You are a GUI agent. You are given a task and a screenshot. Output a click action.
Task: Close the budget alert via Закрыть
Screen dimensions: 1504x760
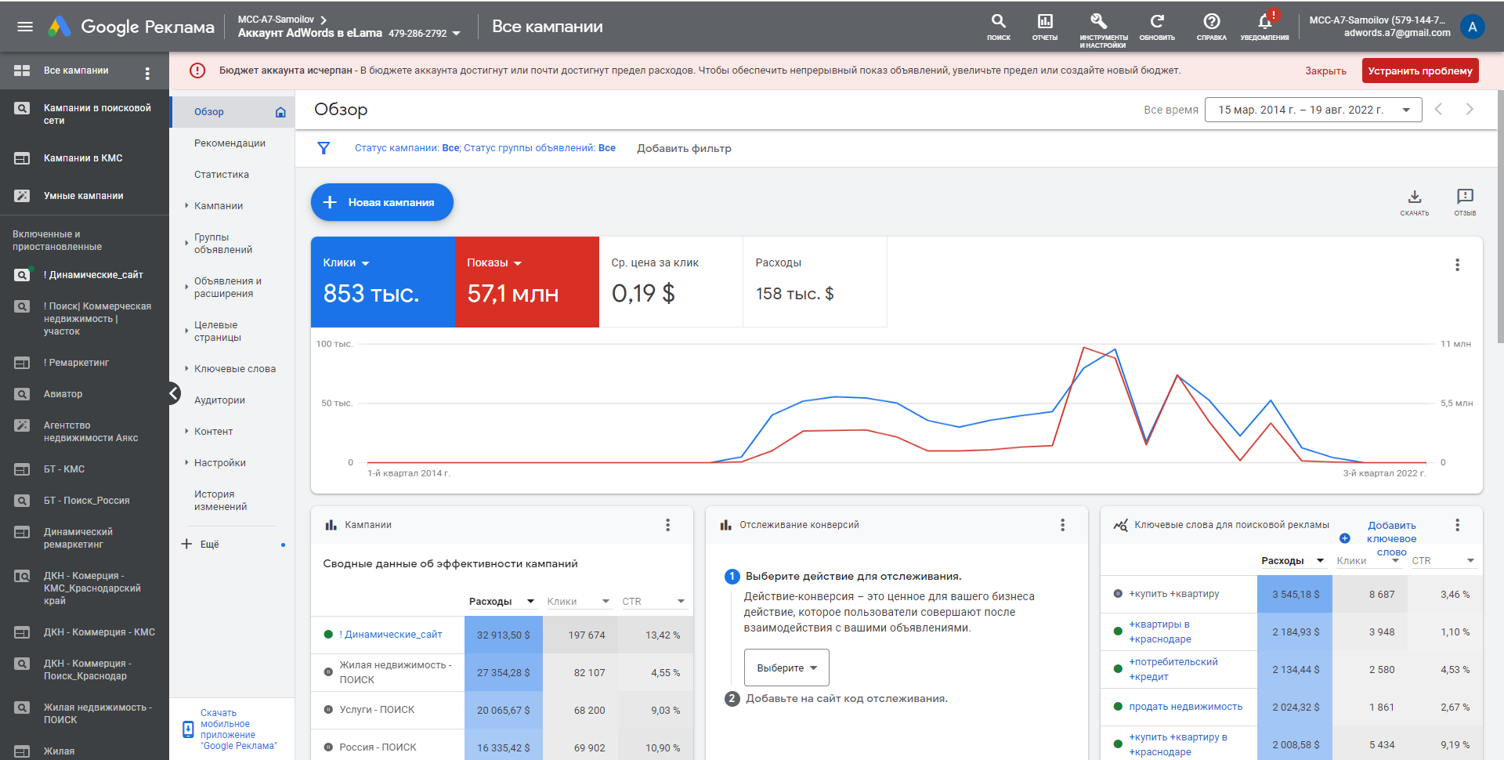click(1325, 71)
